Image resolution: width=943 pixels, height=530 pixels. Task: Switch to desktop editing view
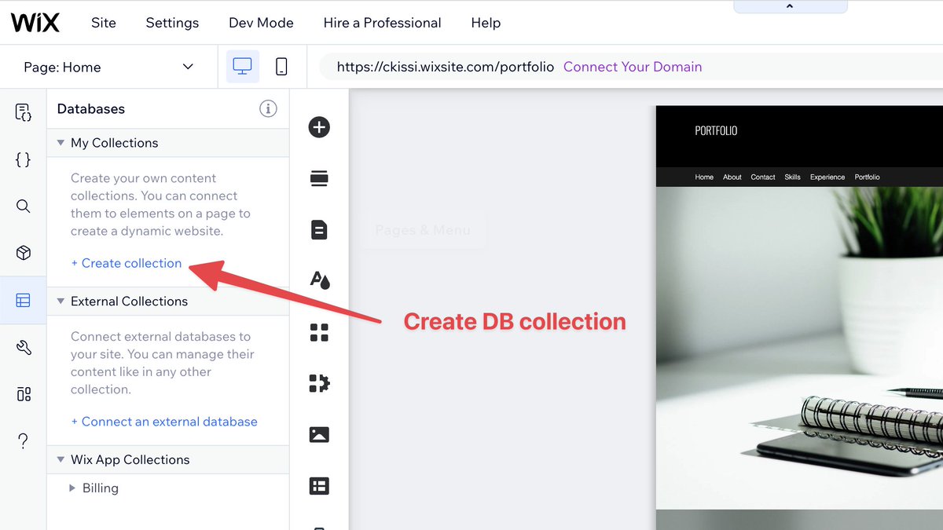[242, 66]
